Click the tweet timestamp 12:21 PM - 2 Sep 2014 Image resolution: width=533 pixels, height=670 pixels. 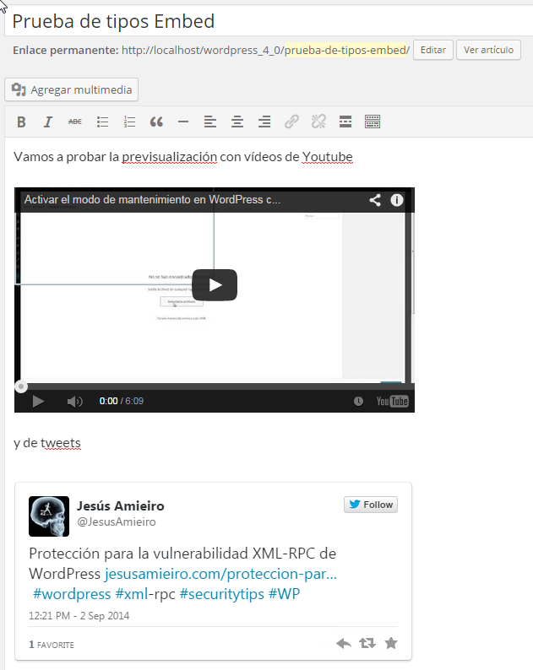(x=79, y=616)
